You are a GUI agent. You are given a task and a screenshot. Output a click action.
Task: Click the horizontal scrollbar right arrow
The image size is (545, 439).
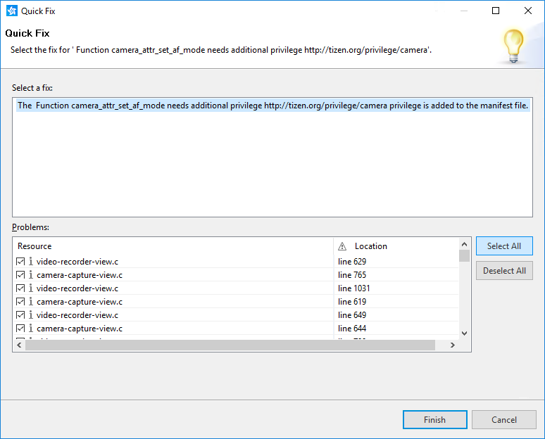point(454,345)
